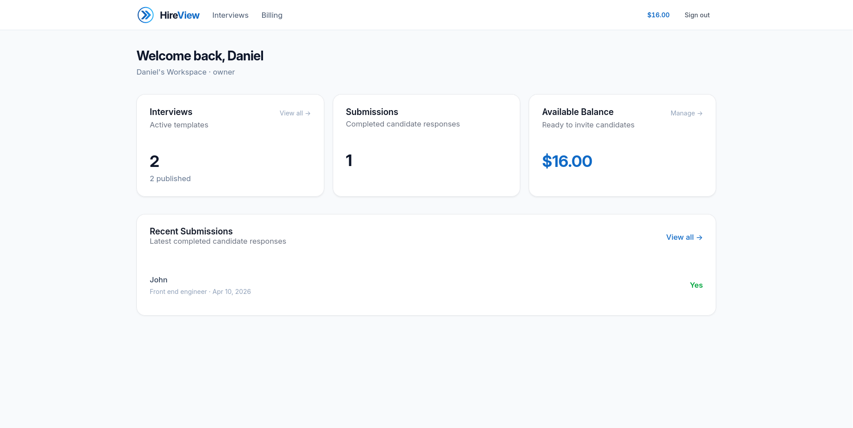853x428 pixels.
Task: Open the Billing page from the navigation
Action: point(271,15)
